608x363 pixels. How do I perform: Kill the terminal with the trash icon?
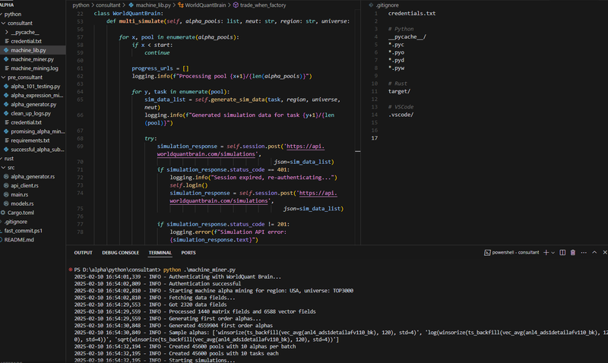pos(573,253)
